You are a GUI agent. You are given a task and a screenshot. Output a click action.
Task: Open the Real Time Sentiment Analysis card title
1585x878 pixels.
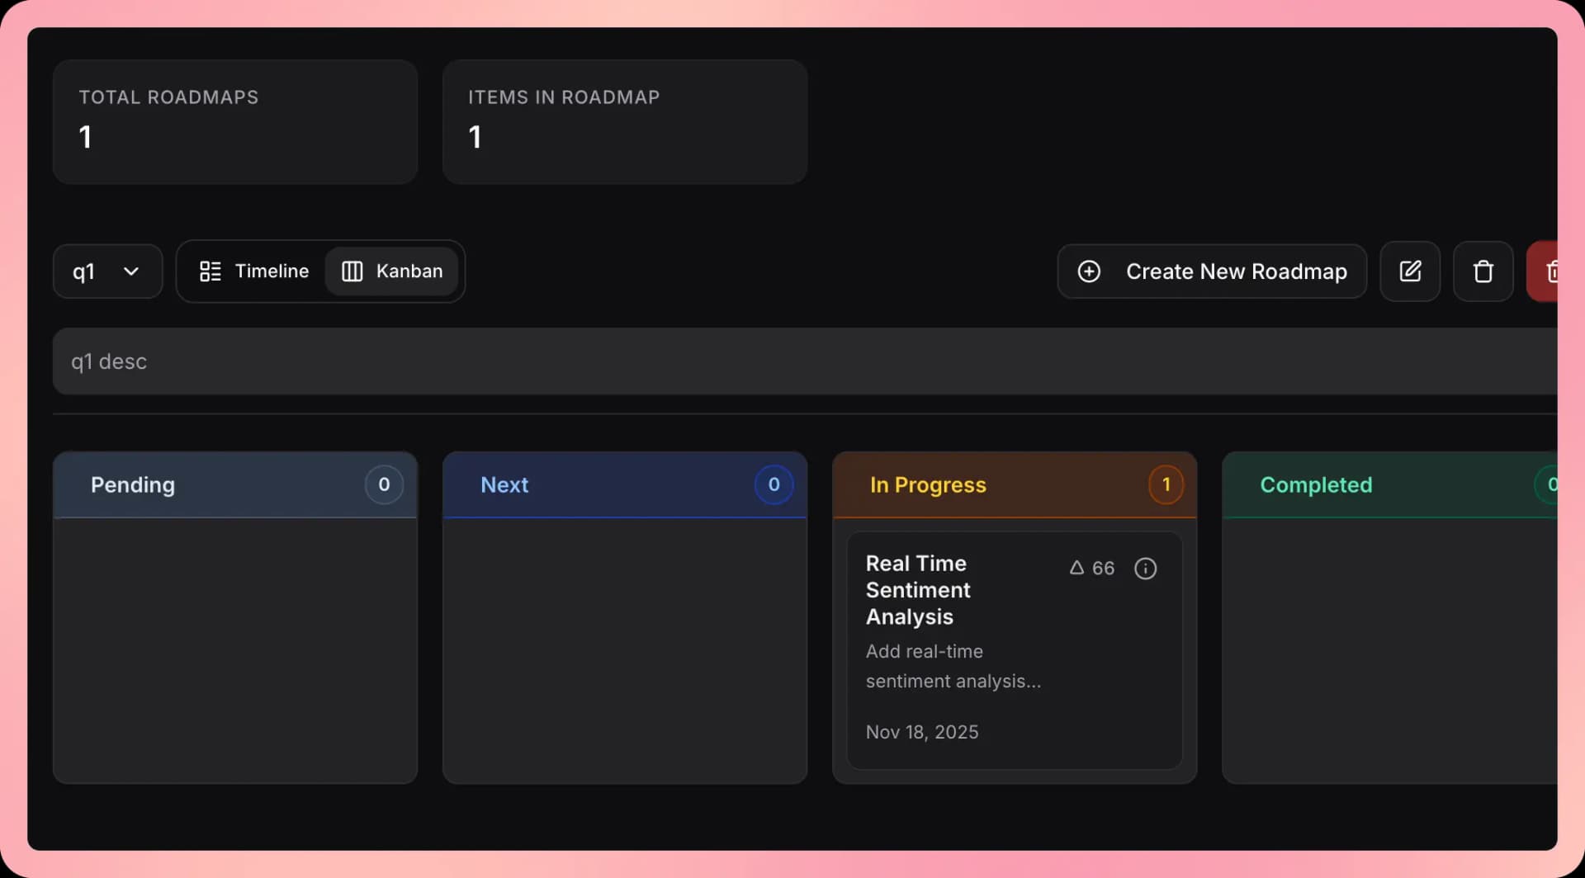pyautogui.click(x=917, y=589)
